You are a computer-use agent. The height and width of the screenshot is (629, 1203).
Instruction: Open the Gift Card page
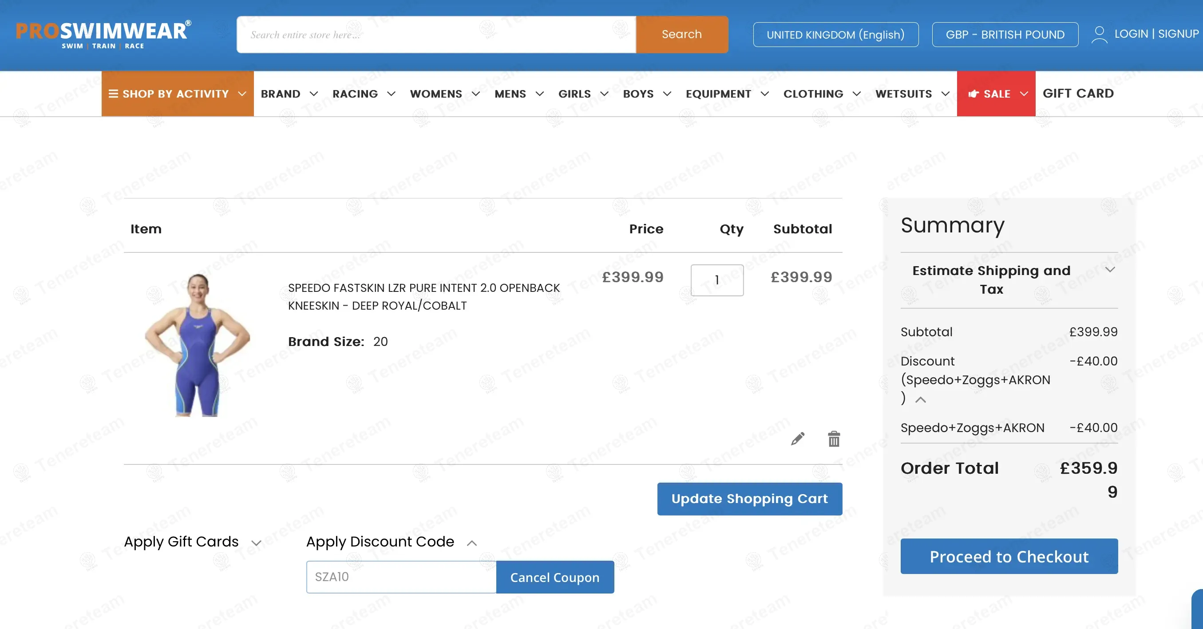1078,93
